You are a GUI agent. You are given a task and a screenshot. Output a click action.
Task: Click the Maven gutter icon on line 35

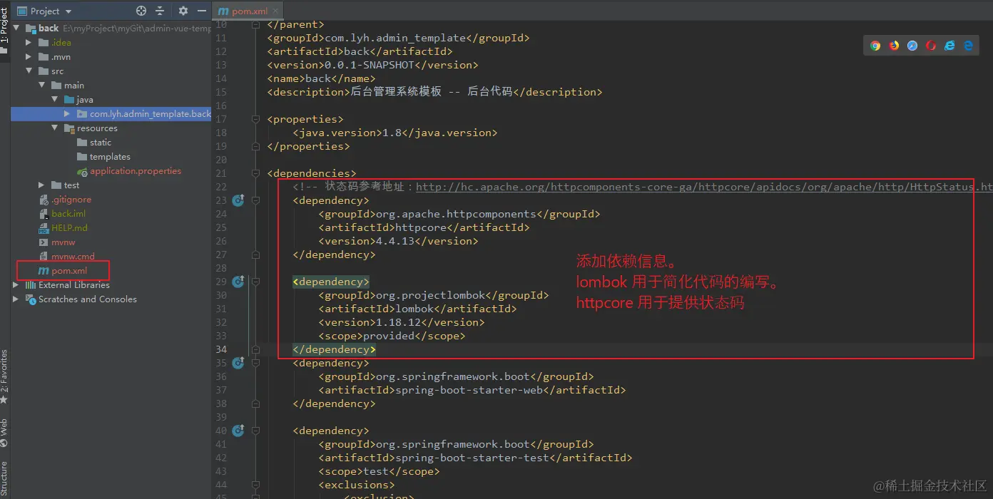pos(238,363)
